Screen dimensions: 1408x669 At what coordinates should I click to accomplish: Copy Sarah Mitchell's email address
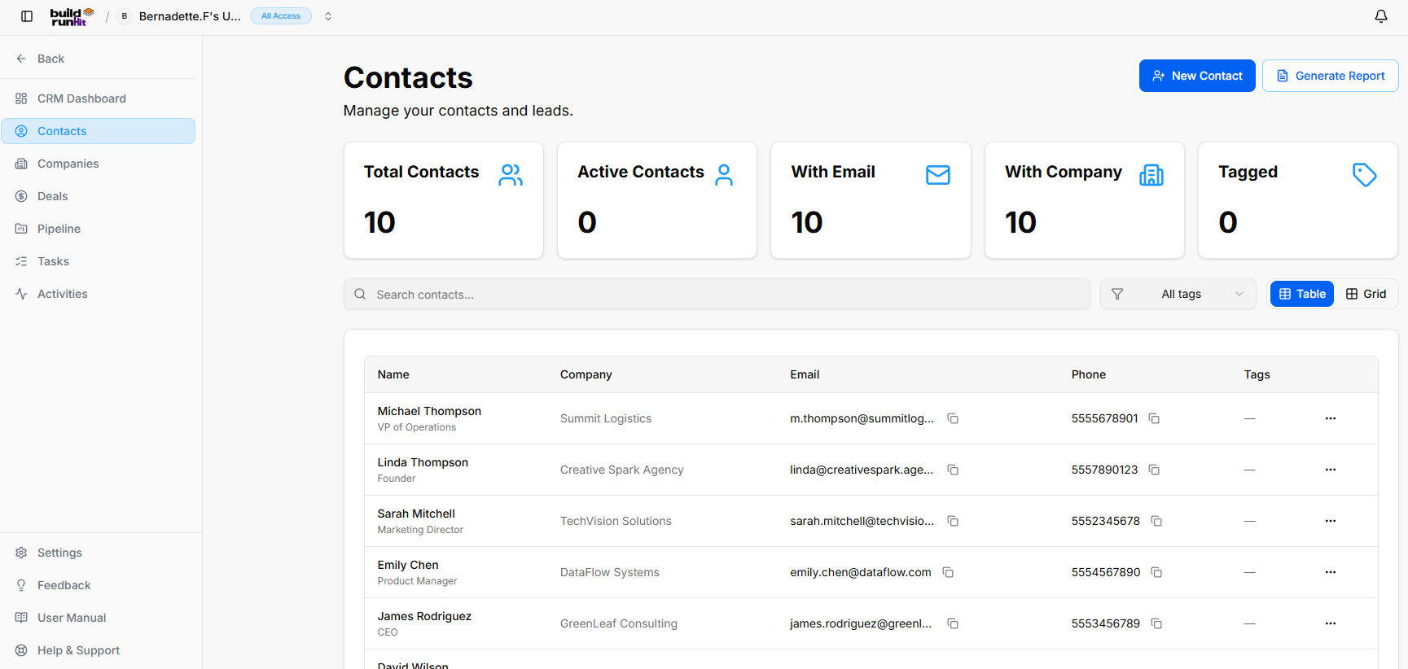953,521
